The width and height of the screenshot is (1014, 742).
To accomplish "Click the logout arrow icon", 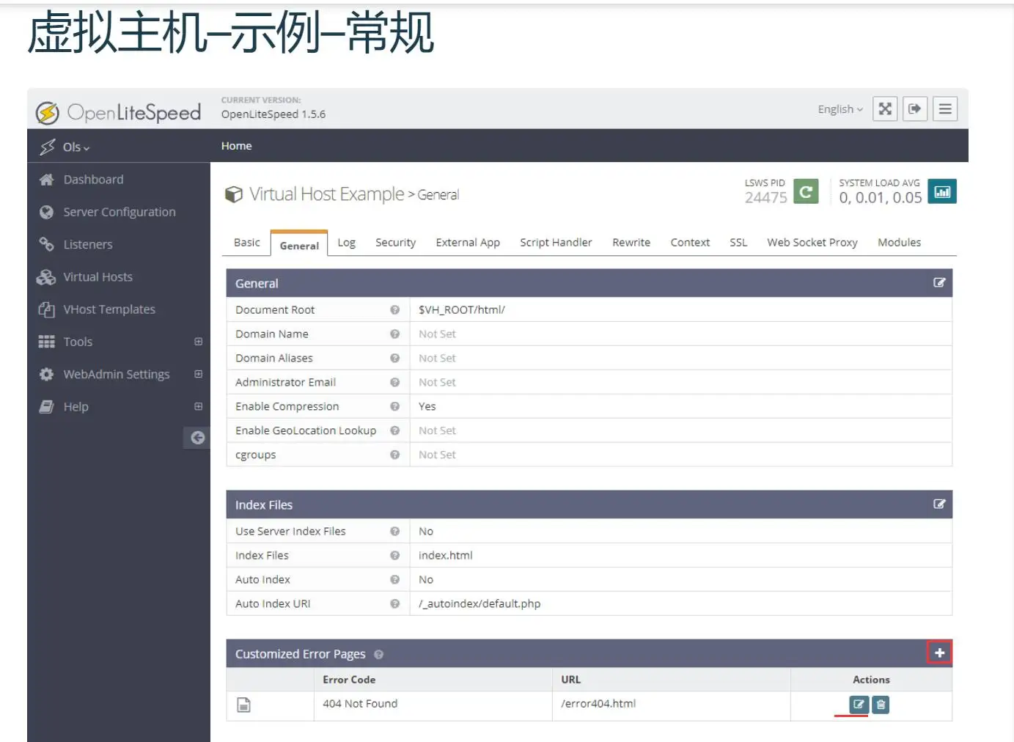I will (x=915, y=109).
